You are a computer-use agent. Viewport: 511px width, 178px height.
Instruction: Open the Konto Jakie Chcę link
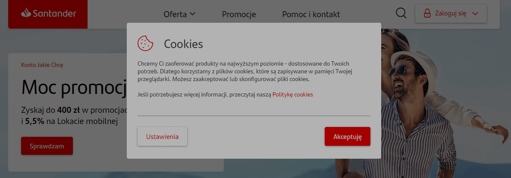pos(42,65)
